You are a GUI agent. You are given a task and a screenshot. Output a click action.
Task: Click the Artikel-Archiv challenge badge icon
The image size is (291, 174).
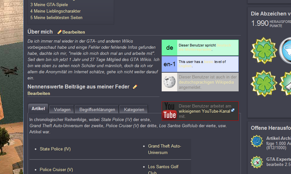(257, 141)
